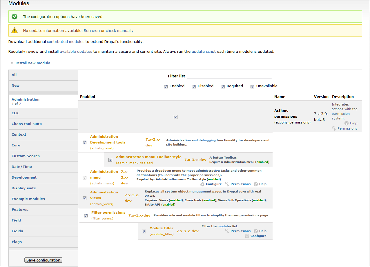The height and width of the screenshot is (267, 370).
Task: Uncheck Administration menu Toolbar style checkbox
Action: coord(110,160)
